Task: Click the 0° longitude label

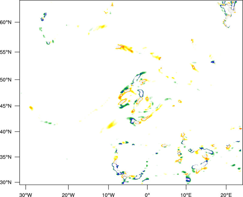Action: pos(147,195)
